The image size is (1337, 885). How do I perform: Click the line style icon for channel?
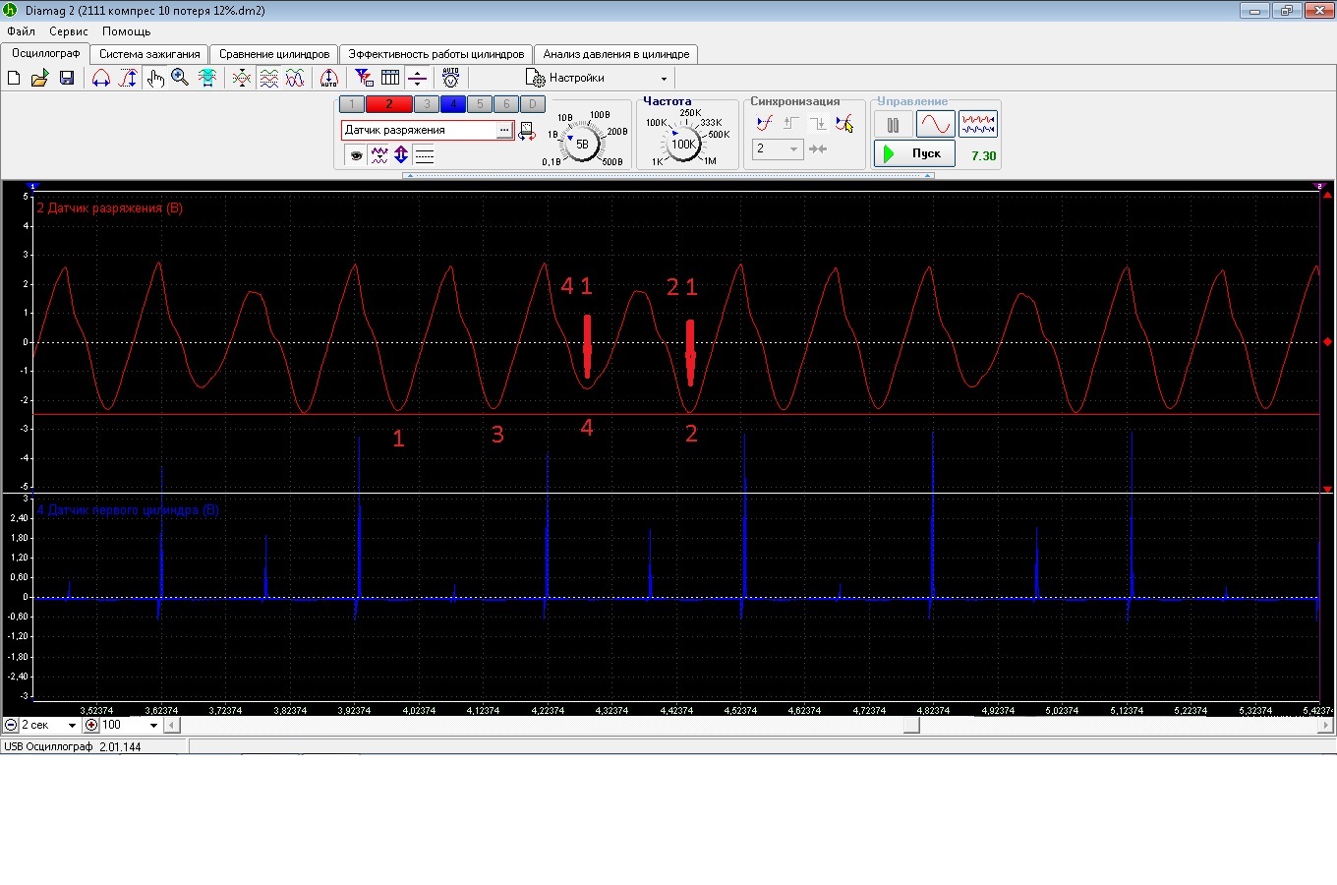coord(424,155)
